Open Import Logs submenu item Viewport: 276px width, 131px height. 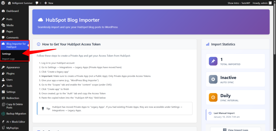8,59
